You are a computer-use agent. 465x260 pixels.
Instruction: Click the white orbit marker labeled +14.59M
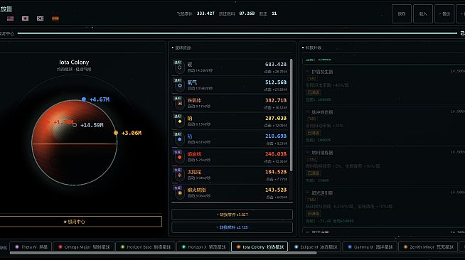click(75, 125)
